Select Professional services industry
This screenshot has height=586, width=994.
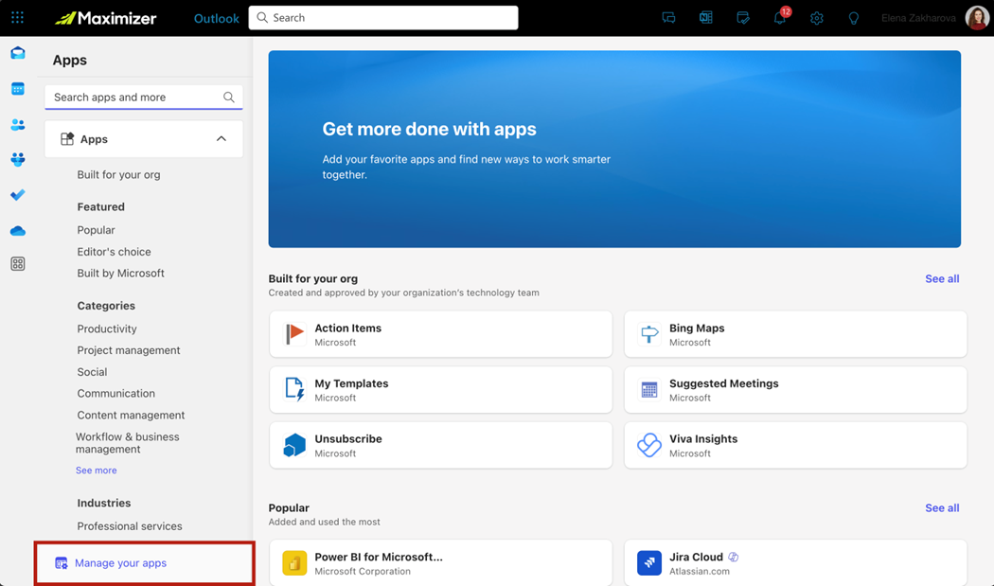point(130,525)
